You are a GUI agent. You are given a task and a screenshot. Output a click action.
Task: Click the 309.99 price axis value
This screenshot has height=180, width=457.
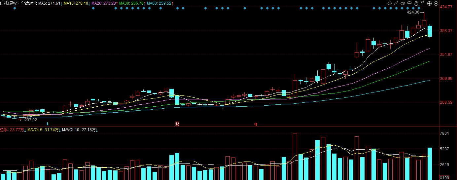coord(446,79)
